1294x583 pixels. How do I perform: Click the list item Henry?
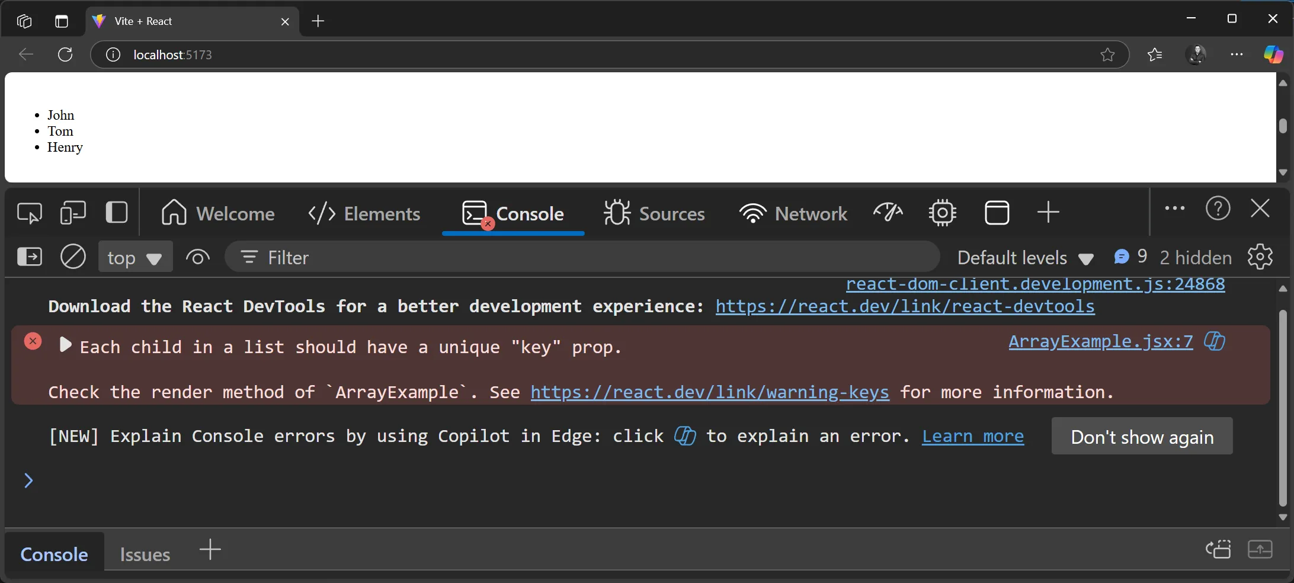[65, 147]
